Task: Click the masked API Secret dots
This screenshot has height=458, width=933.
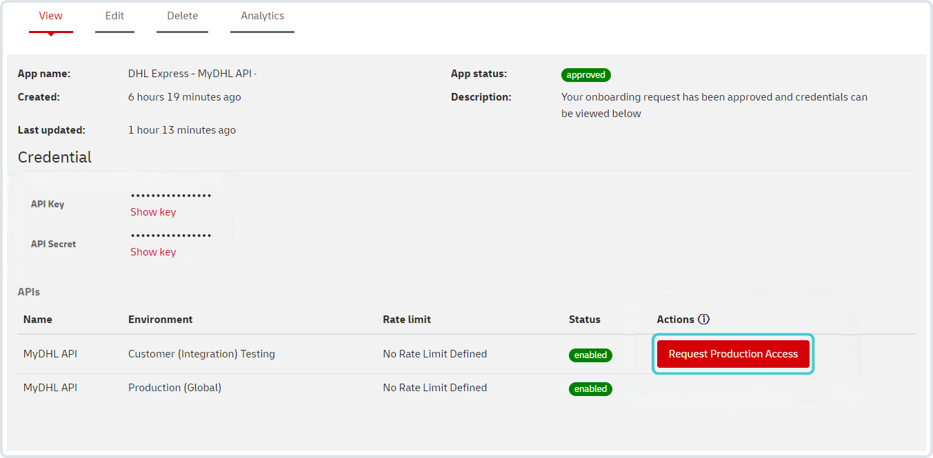Action: 171,236
